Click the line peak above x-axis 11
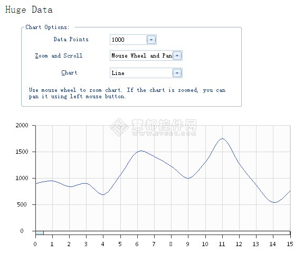Image resolution: width=303 pixels, height=253 pixels. tap(222, 139)
